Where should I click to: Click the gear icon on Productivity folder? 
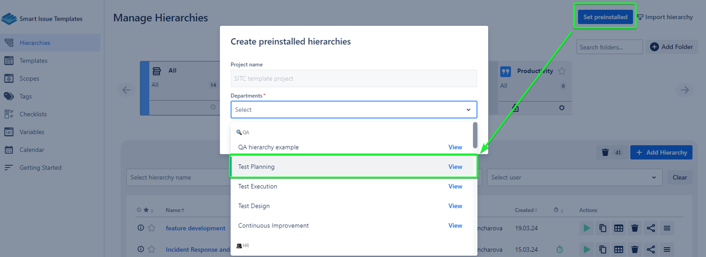(x=562, y=108)
